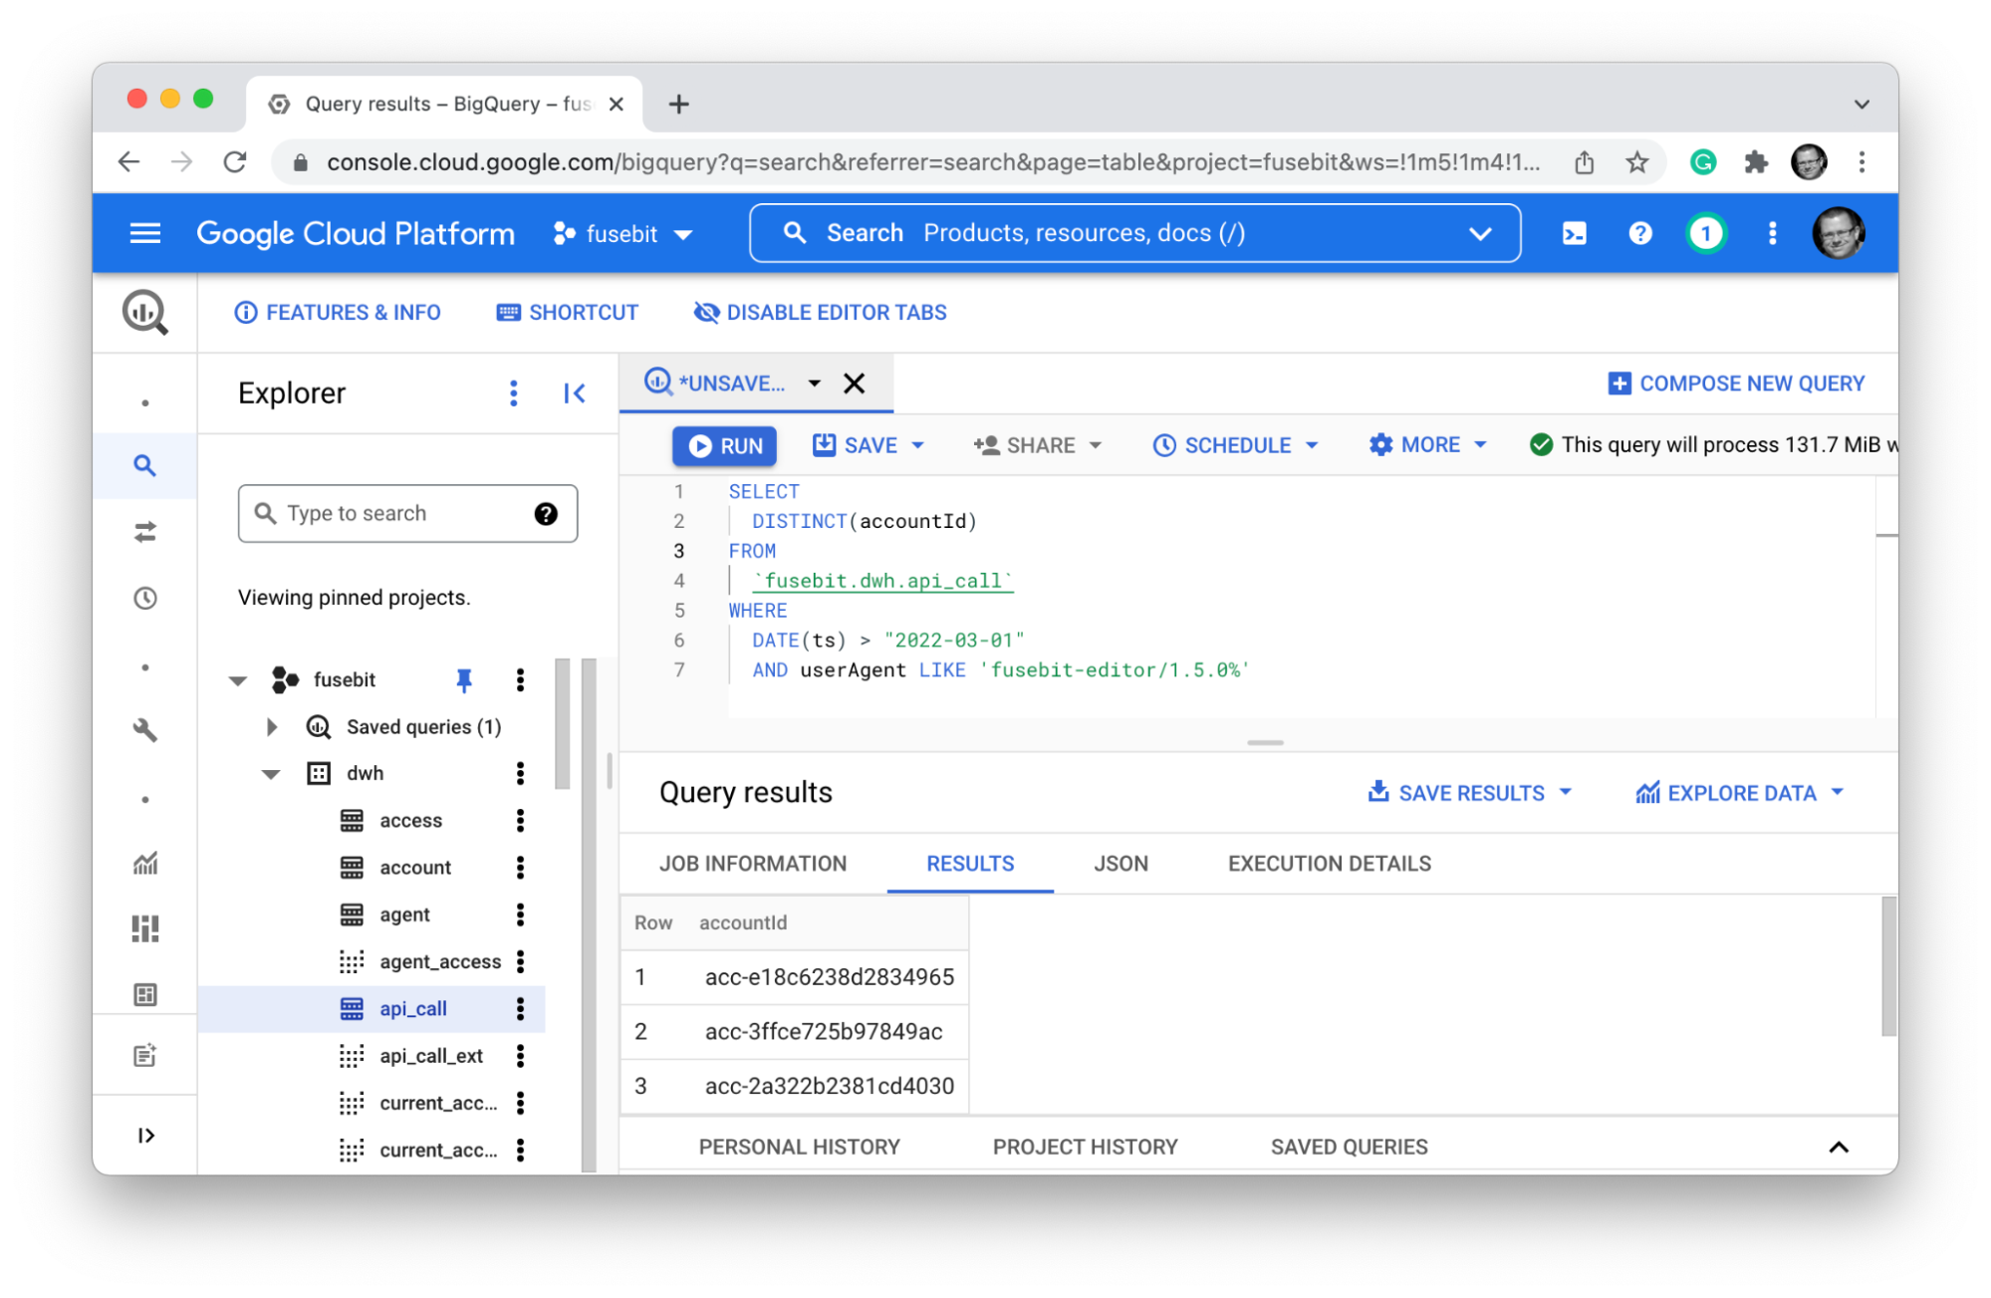Open actions menu for access table
The width and height of the screenshot is (1991, 1298).
coord(520,820)
